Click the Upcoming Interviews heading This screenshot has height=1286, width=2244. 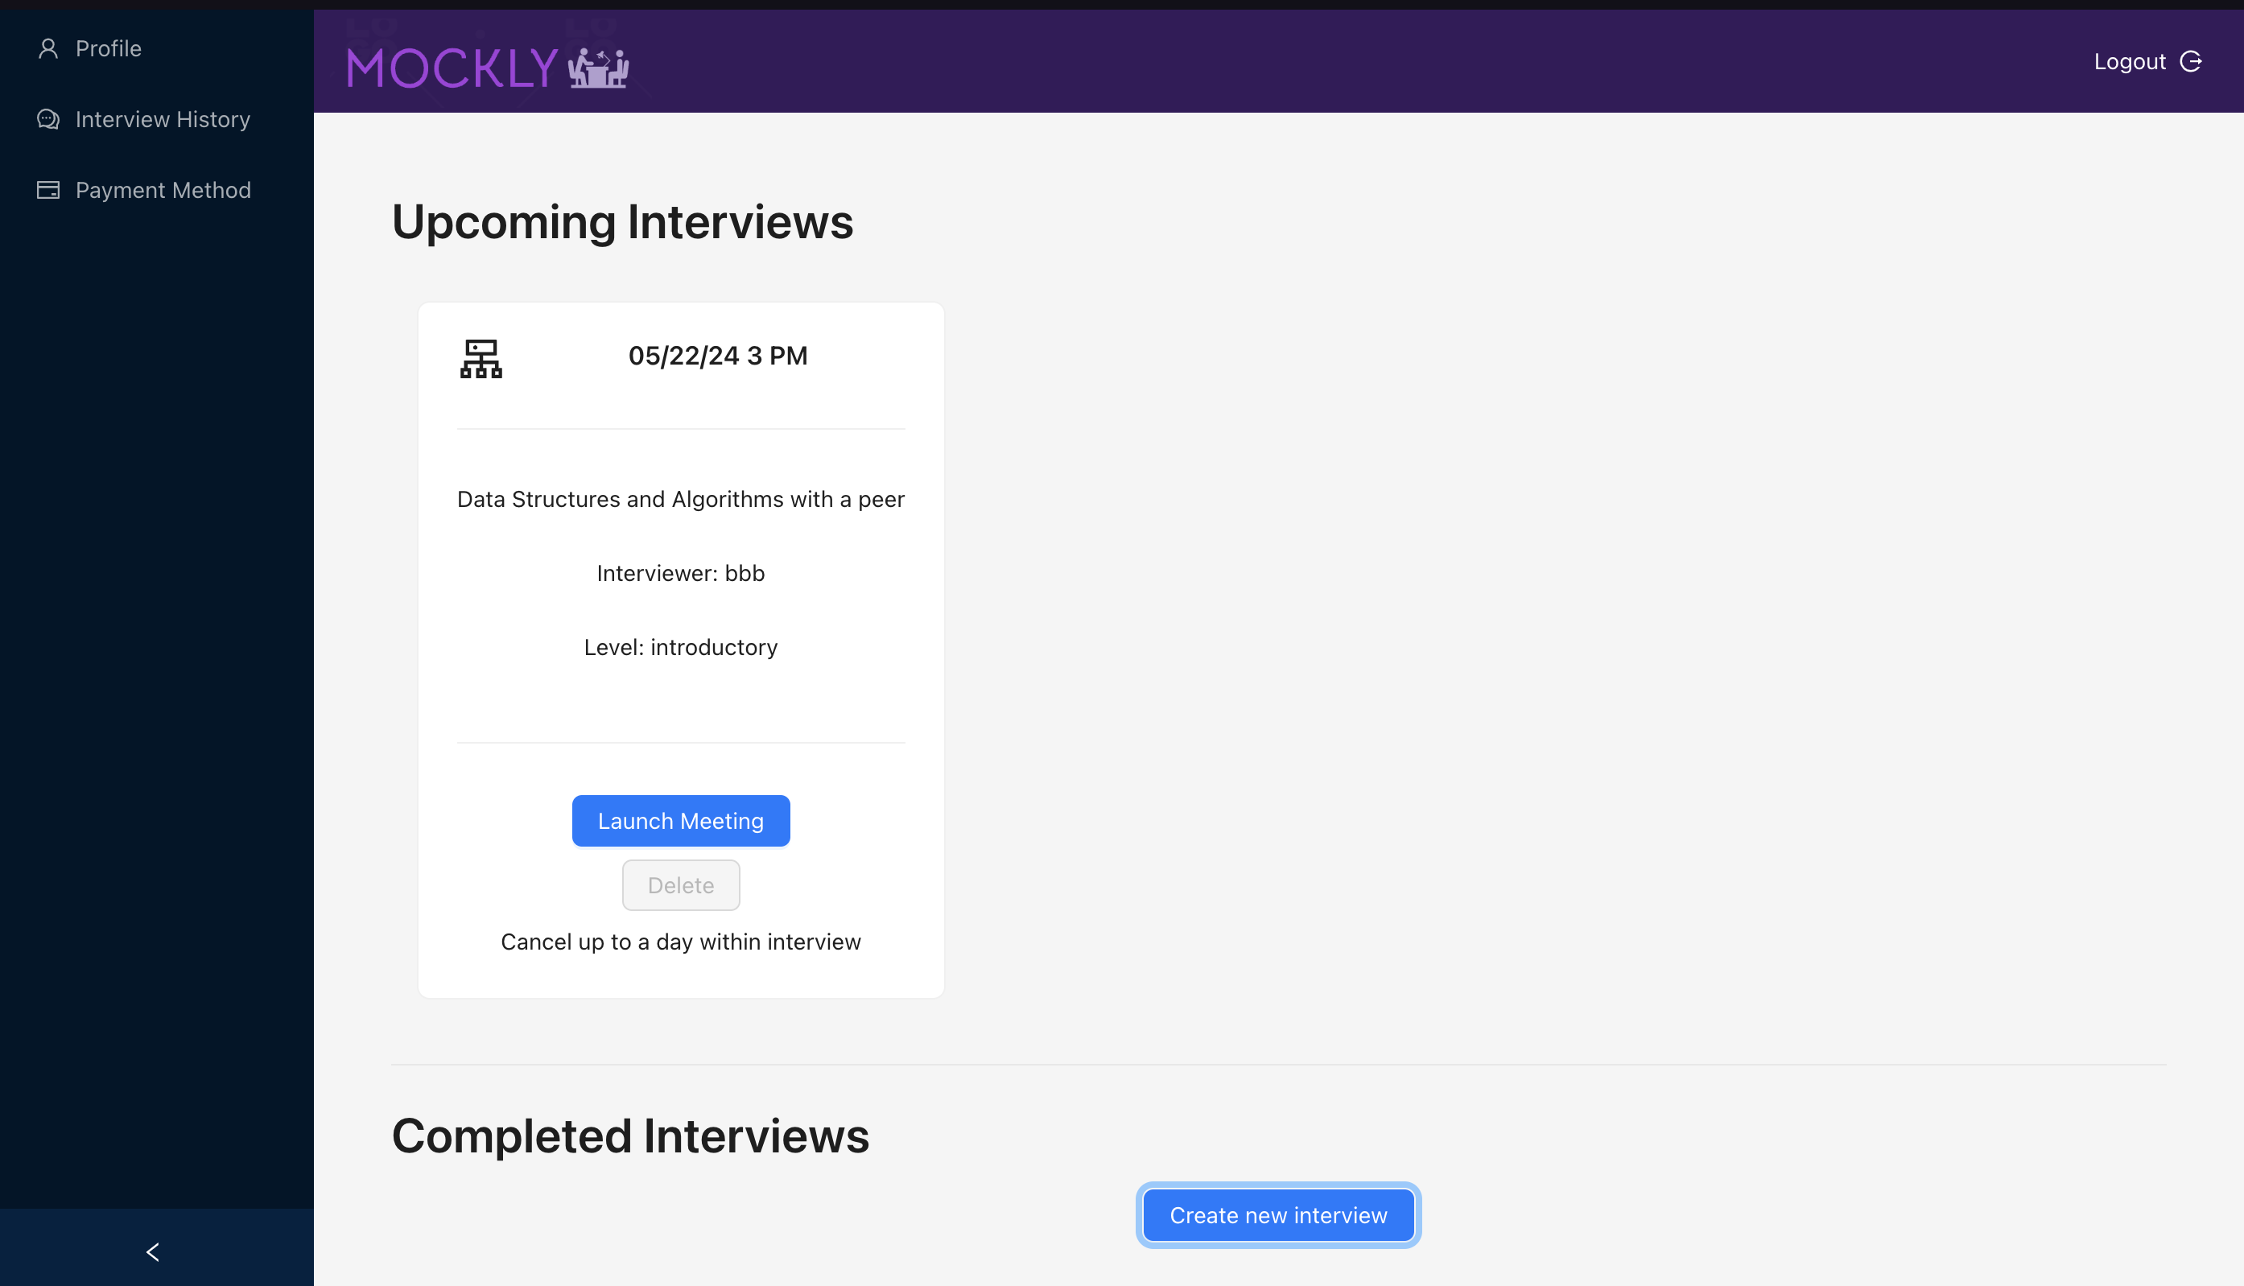pos(623,221)
